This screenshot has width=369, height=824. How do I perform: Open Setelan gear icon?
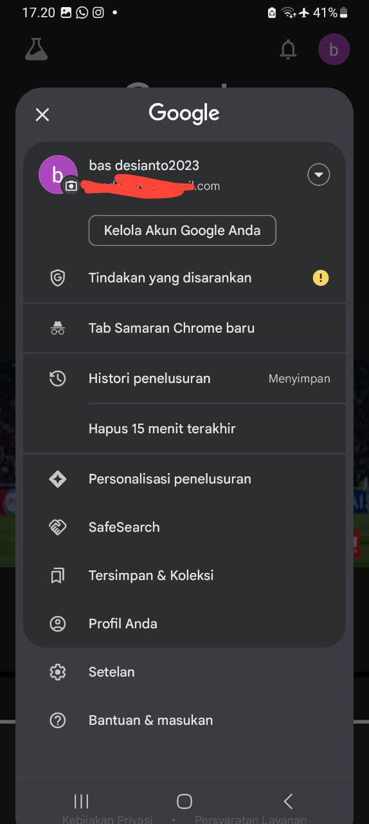58,672
